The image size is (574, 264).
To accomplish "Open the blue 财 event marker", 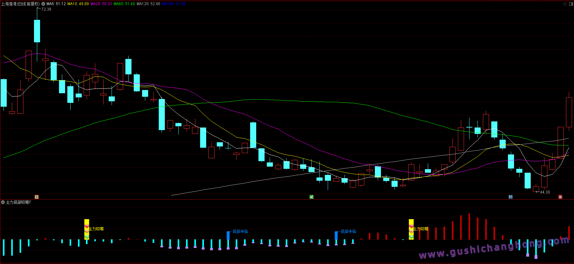I will (x=511, y=197).
